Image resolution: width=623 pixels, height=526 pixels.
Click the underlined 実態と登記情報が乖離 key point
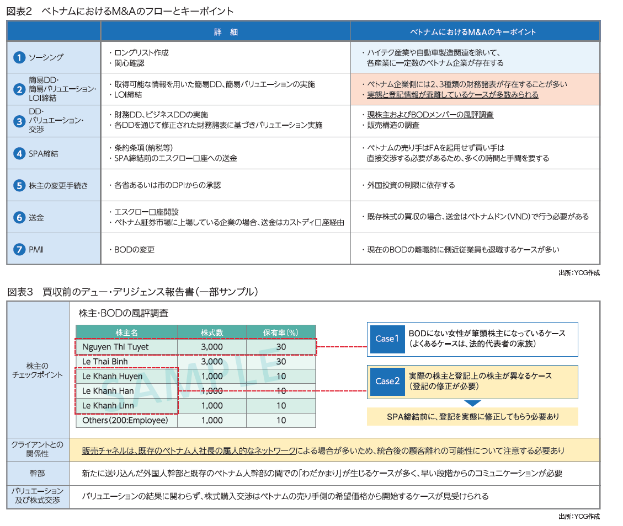(452, 94)
